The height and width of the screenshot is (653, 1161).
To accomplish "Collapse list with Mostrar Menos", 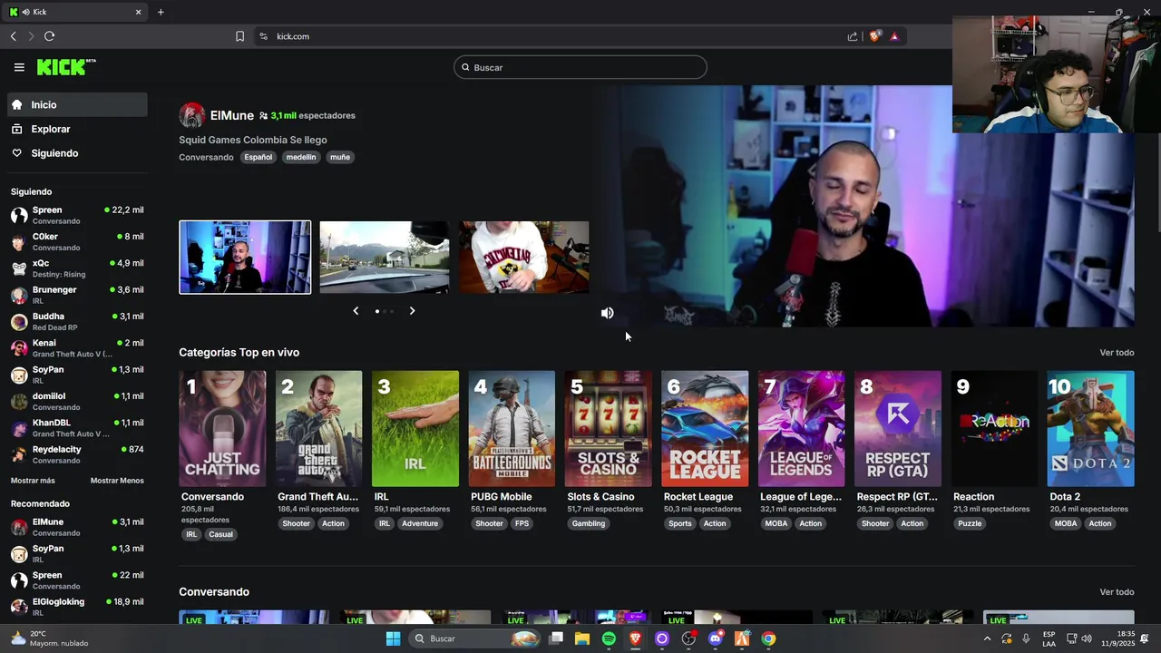I will [x=117, y=481].
